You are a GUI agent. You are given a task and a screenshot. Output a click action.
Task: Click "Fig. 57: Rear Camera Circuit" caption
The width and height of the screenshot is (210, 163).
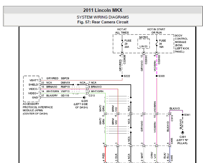pos(103,22)
